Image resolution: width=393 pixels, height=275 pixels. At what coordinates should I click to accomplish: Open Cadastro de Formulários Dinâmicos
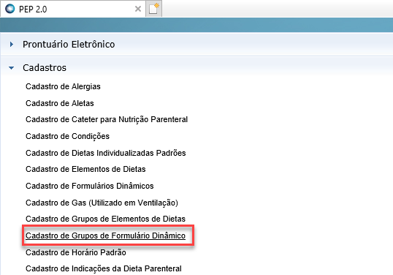coord(89,186)
